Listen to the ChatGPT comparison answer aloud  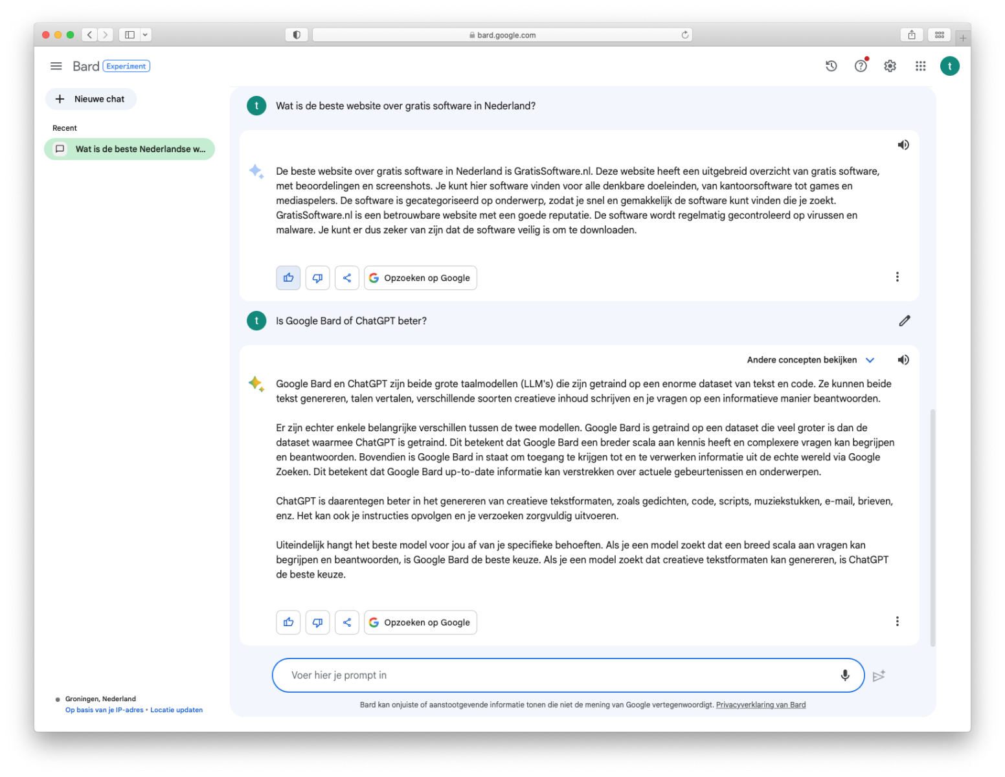[903, 360]
